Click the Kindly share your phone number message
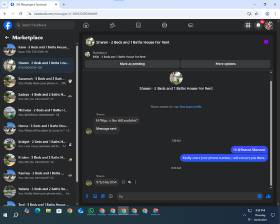Image resolution: width=280 pixels, height=224 pixels. (223, 158)
